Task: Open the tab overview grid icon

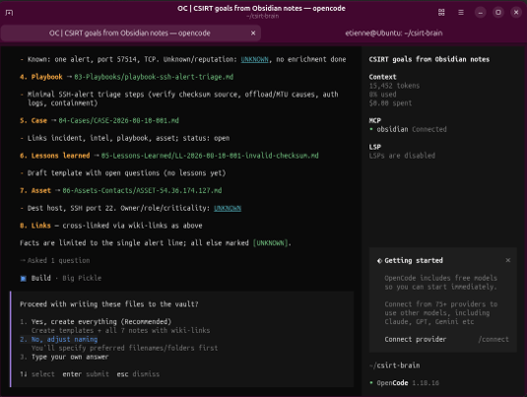Action: coord(441,13)
